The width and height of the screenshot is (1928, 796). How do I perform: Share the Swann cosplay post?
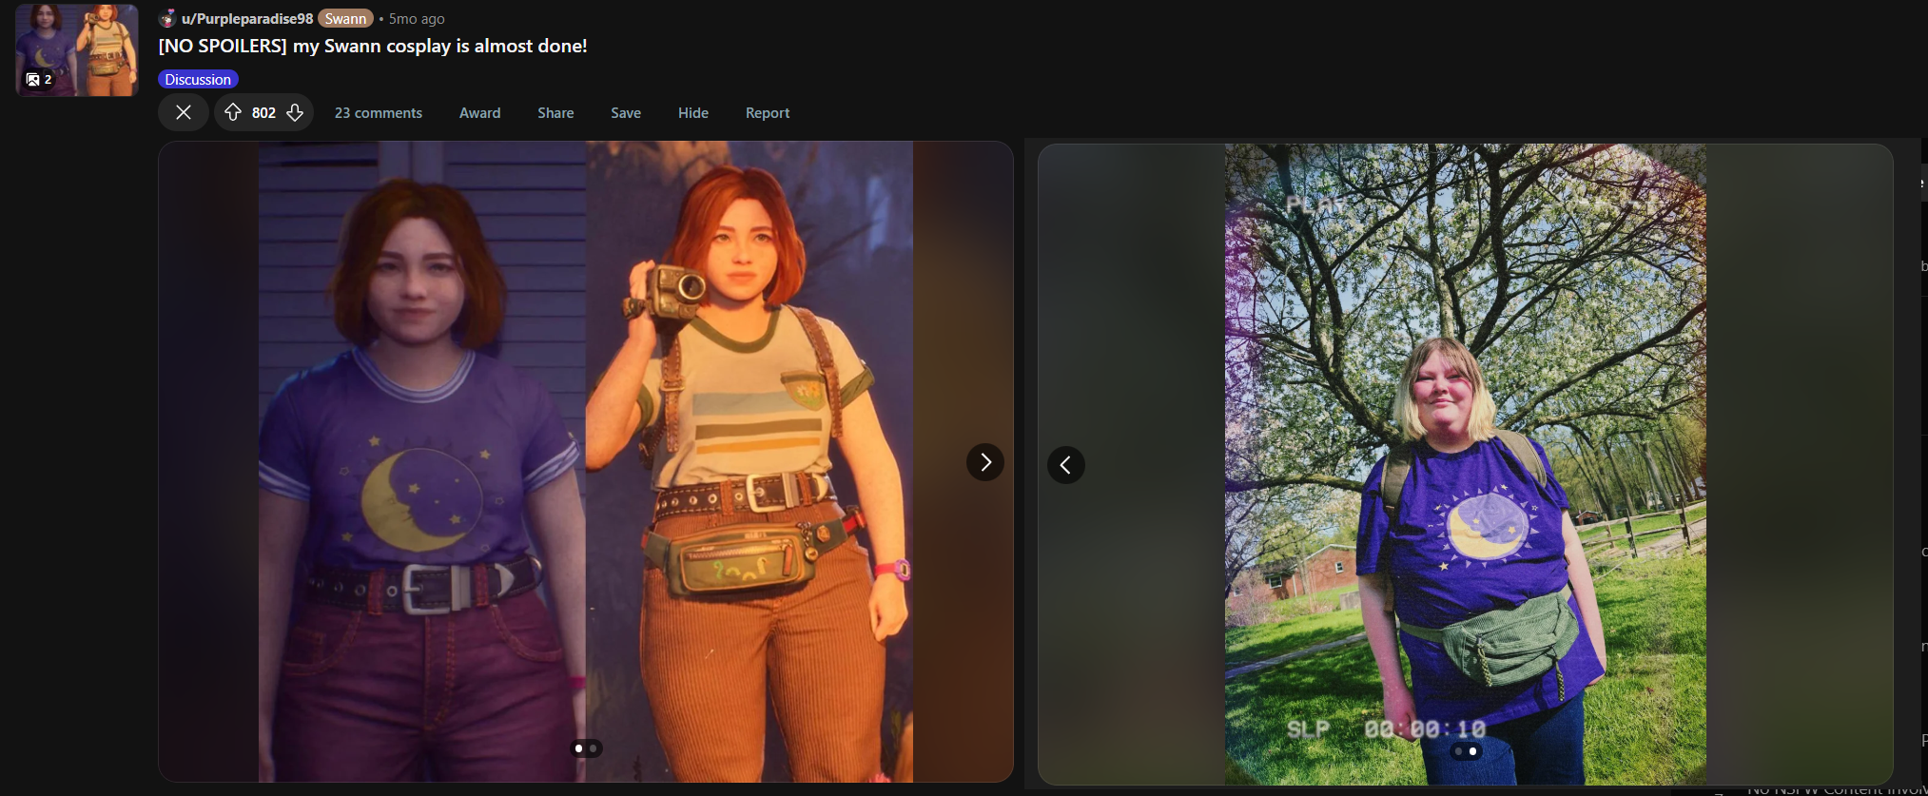[555, 112]
